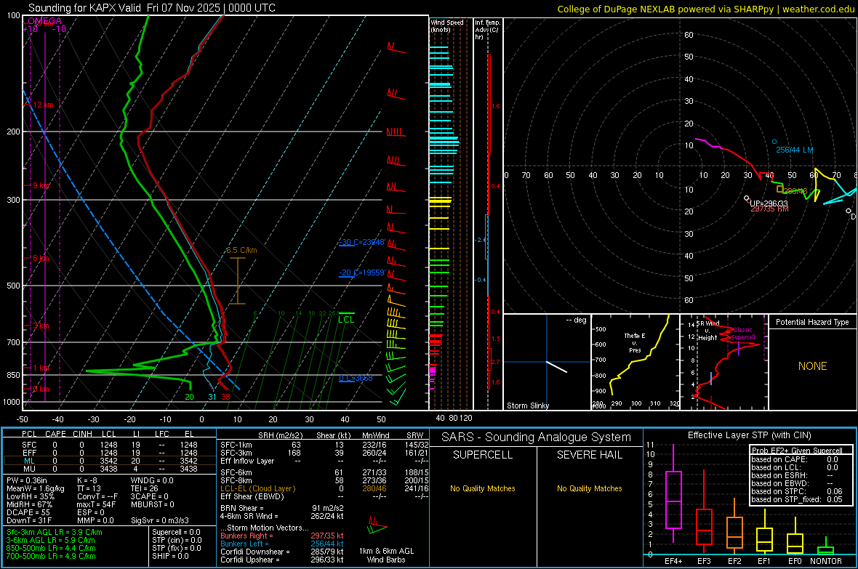This screenshot has width=858, height=569.
Task: Click the white Storm Slinky line
Action: click(x=556, y=366)
